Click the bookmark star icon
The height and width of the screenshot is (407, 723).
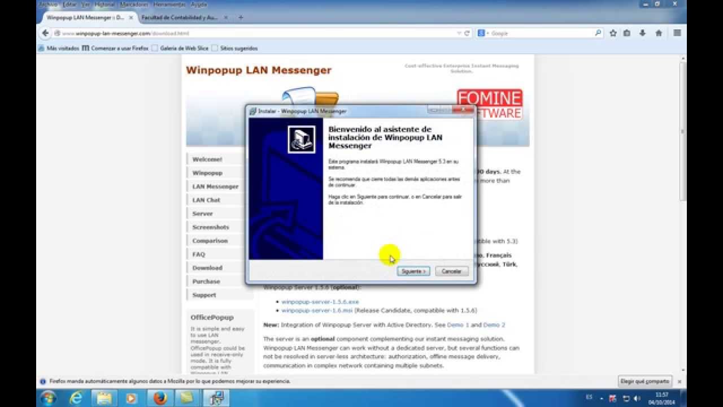[613, 33]
